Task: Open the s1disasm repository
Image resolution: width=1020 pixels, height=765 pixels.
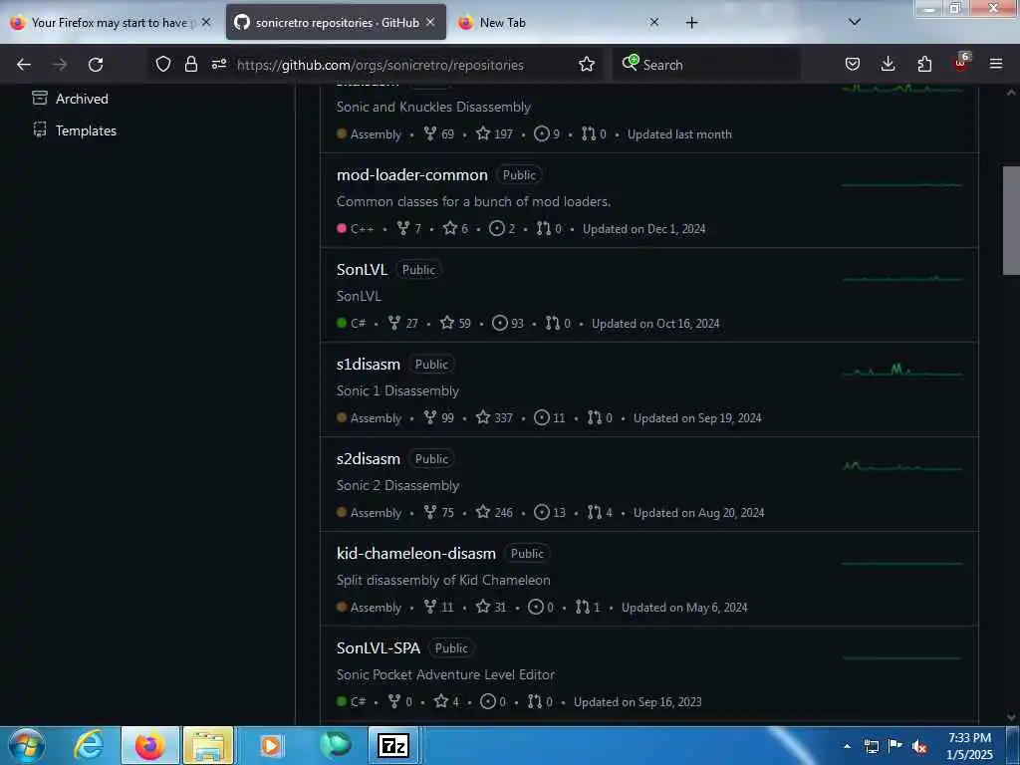Action: point(369,365)
